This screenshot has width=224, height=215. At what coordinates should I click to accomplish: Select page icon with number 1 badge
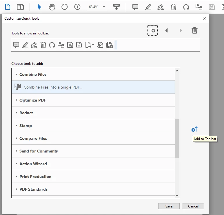tap(110, 45)
